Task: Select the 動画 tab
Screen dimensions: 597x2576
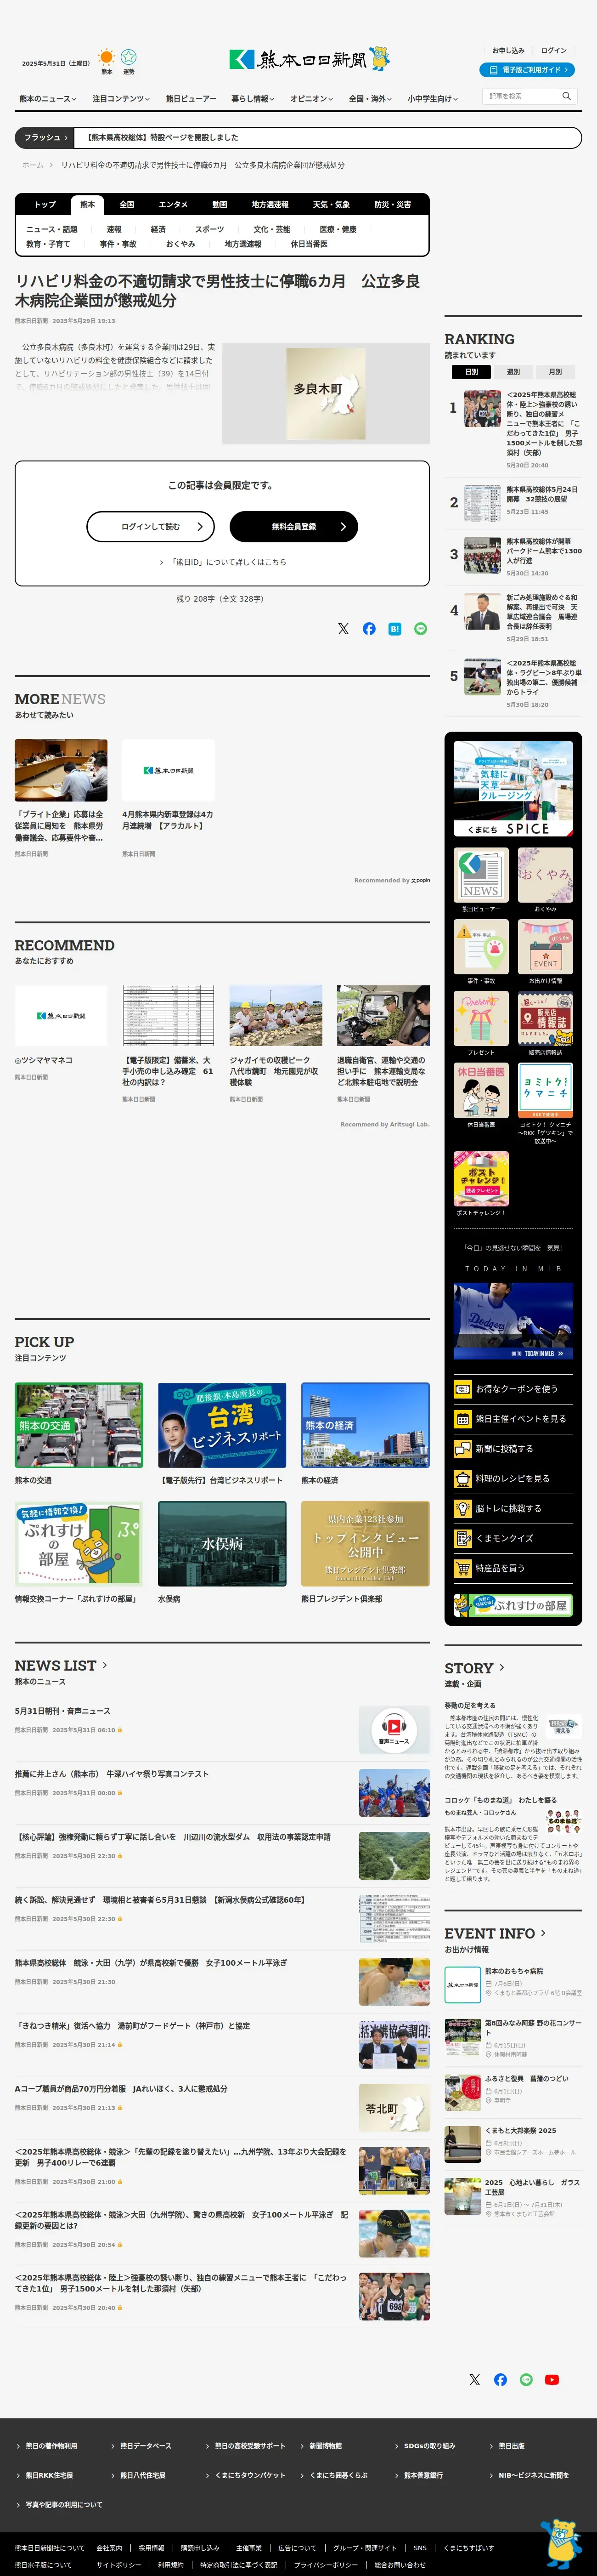Action: pyautogui.click(x=220, y=204)
